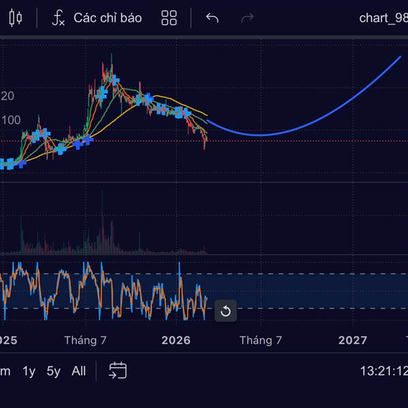Viewport: 408px width, 408px height.
Task: Click the fx indicators icon
Action: [x=58, y=18]
